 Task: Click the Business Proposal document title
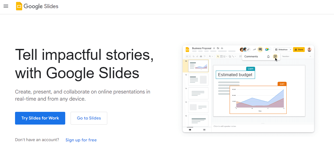point(202,48)
